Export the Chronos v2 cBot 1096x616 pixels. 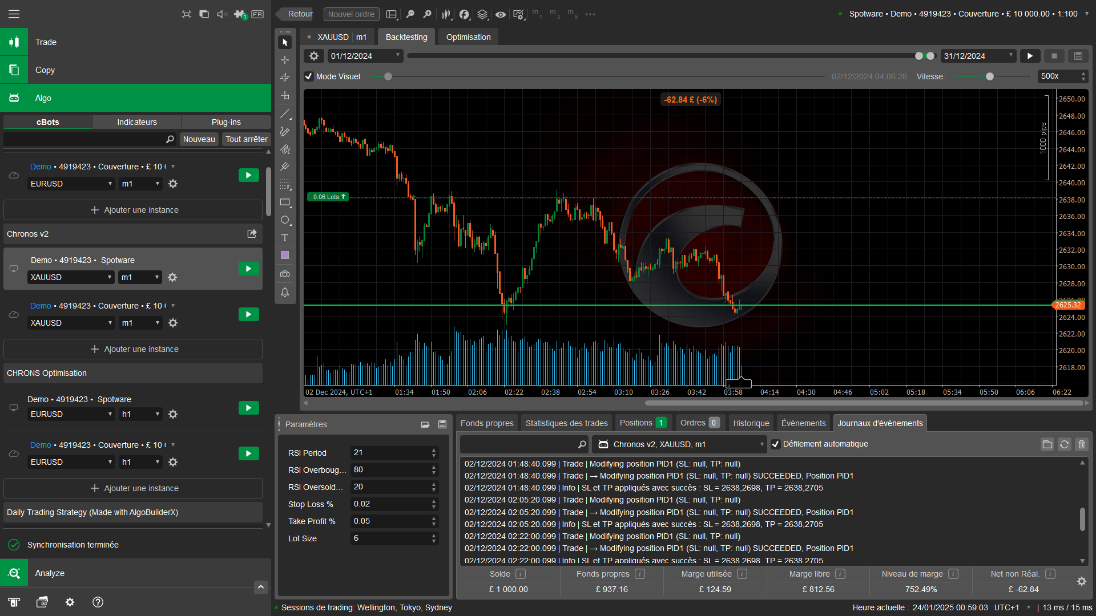[252, 234]
